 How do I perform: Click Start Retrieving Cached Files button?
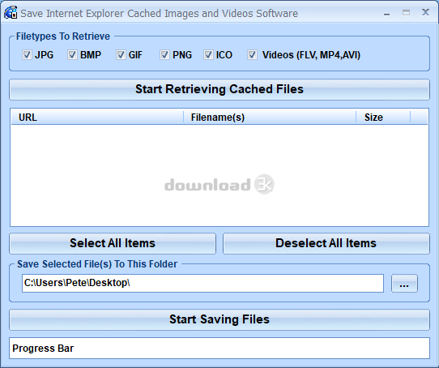pyautogui.click(x=219, y=89)
